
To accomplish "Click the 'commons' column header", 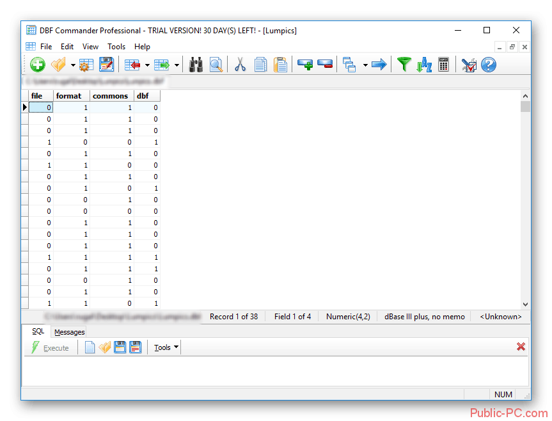I will click(x=110, y=96).
